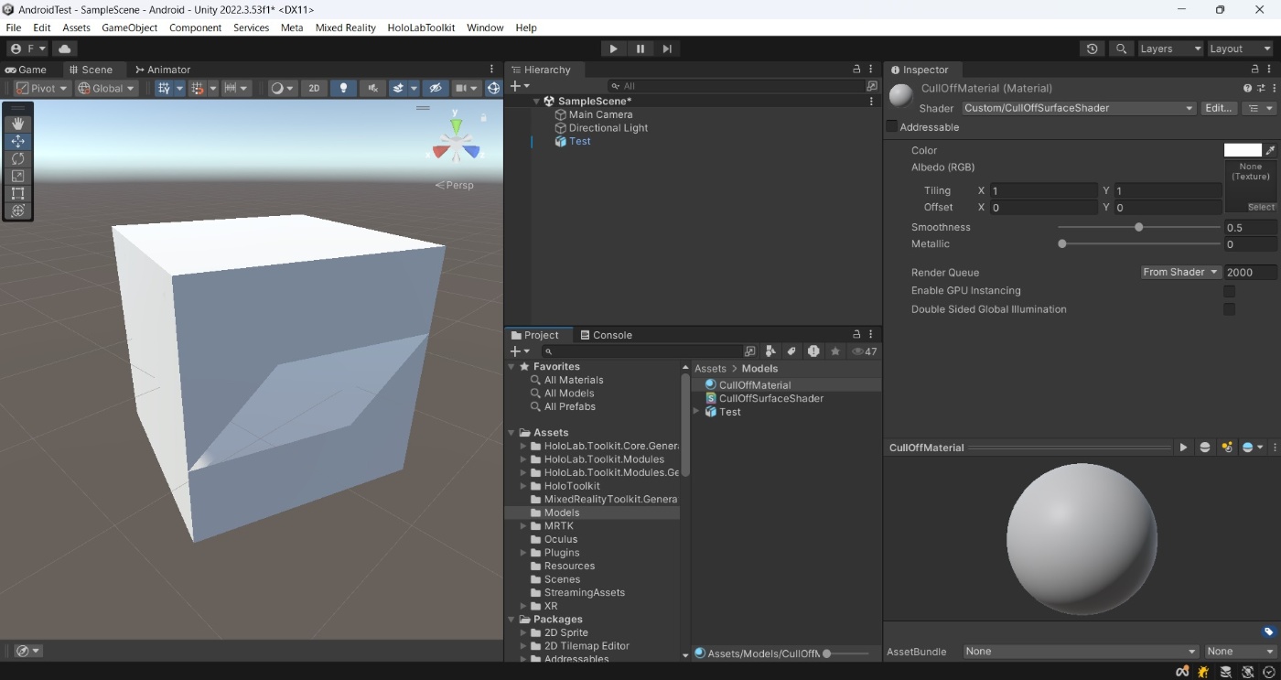Click the Gizmos sphere icon in Scene toolbar
This screenshot has width=1281, height=680.
click(493, 88)
